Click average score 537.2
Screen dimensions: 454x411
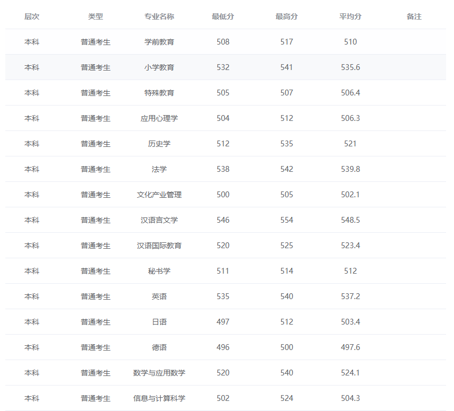coord(350,296)
